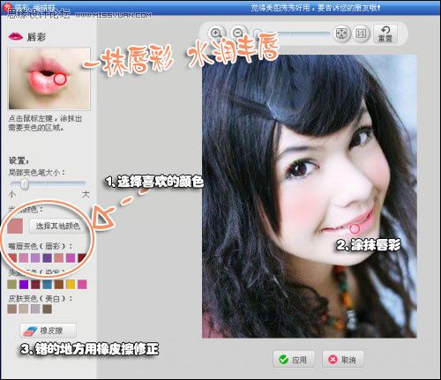Select the dark maroon lip color swatch

82,258
